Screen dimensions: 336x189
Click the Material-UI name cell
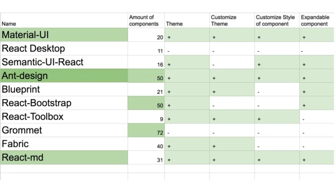coord(64,35)
